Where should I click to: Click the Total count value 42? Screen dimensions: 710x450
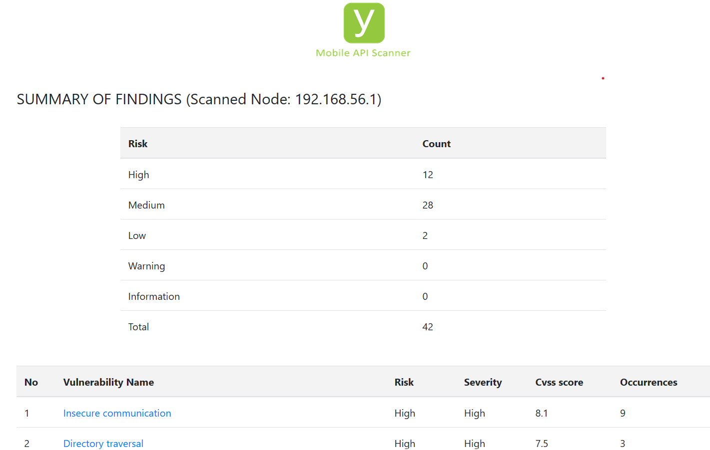click(x=428, y=327)
